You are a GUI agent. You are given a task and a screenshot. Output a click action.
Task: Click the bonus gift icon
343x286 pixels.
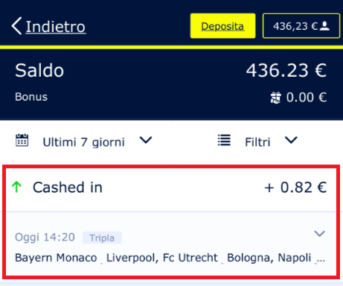point(275,98)
